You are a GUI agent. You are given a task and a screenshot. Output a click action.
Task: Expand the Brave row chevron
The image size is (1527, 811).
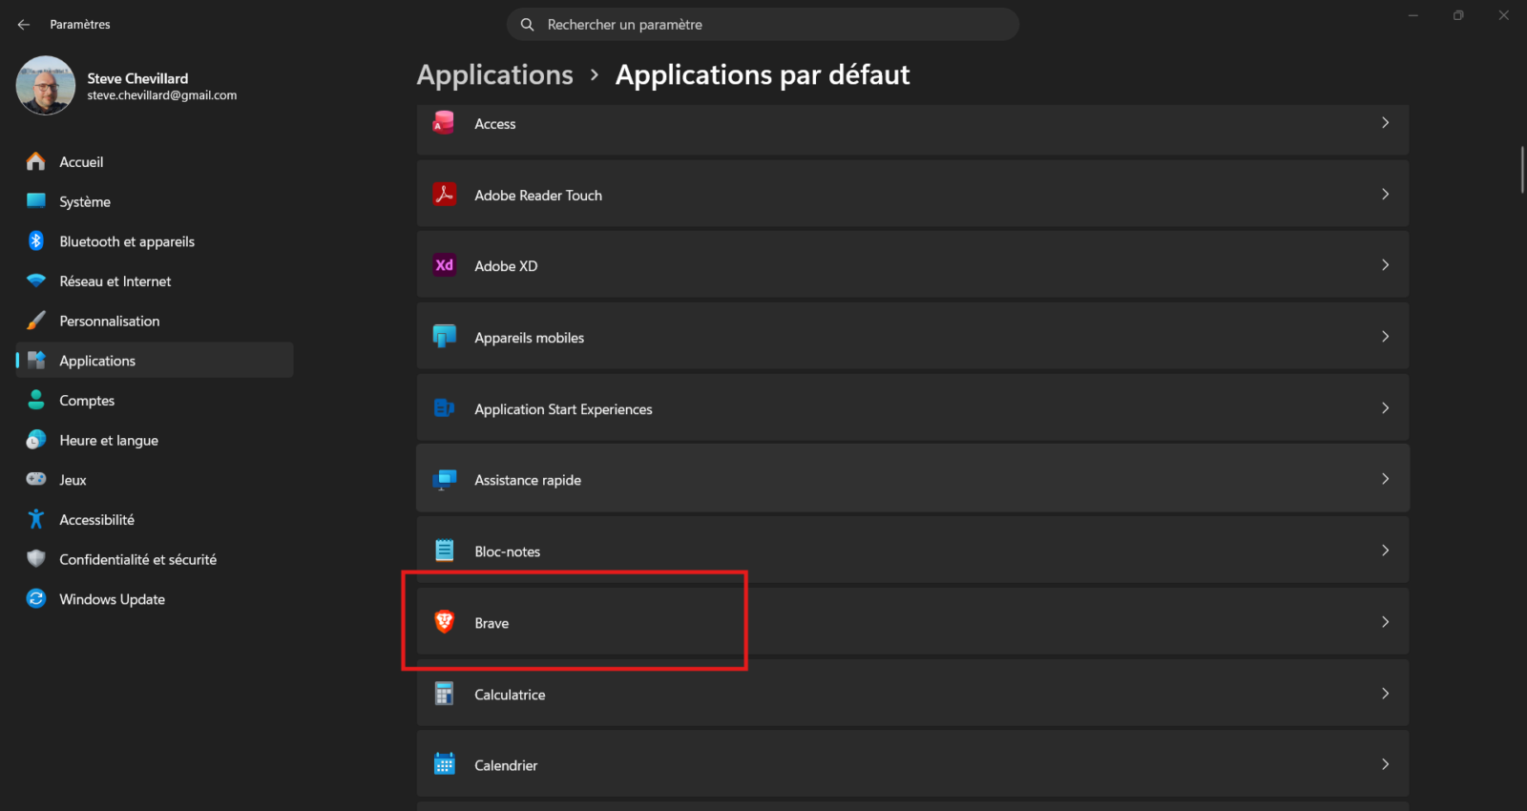(1385, 621)
